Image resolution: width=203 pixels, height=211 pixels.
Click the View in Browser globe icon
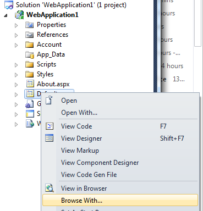tap(50, 188)
